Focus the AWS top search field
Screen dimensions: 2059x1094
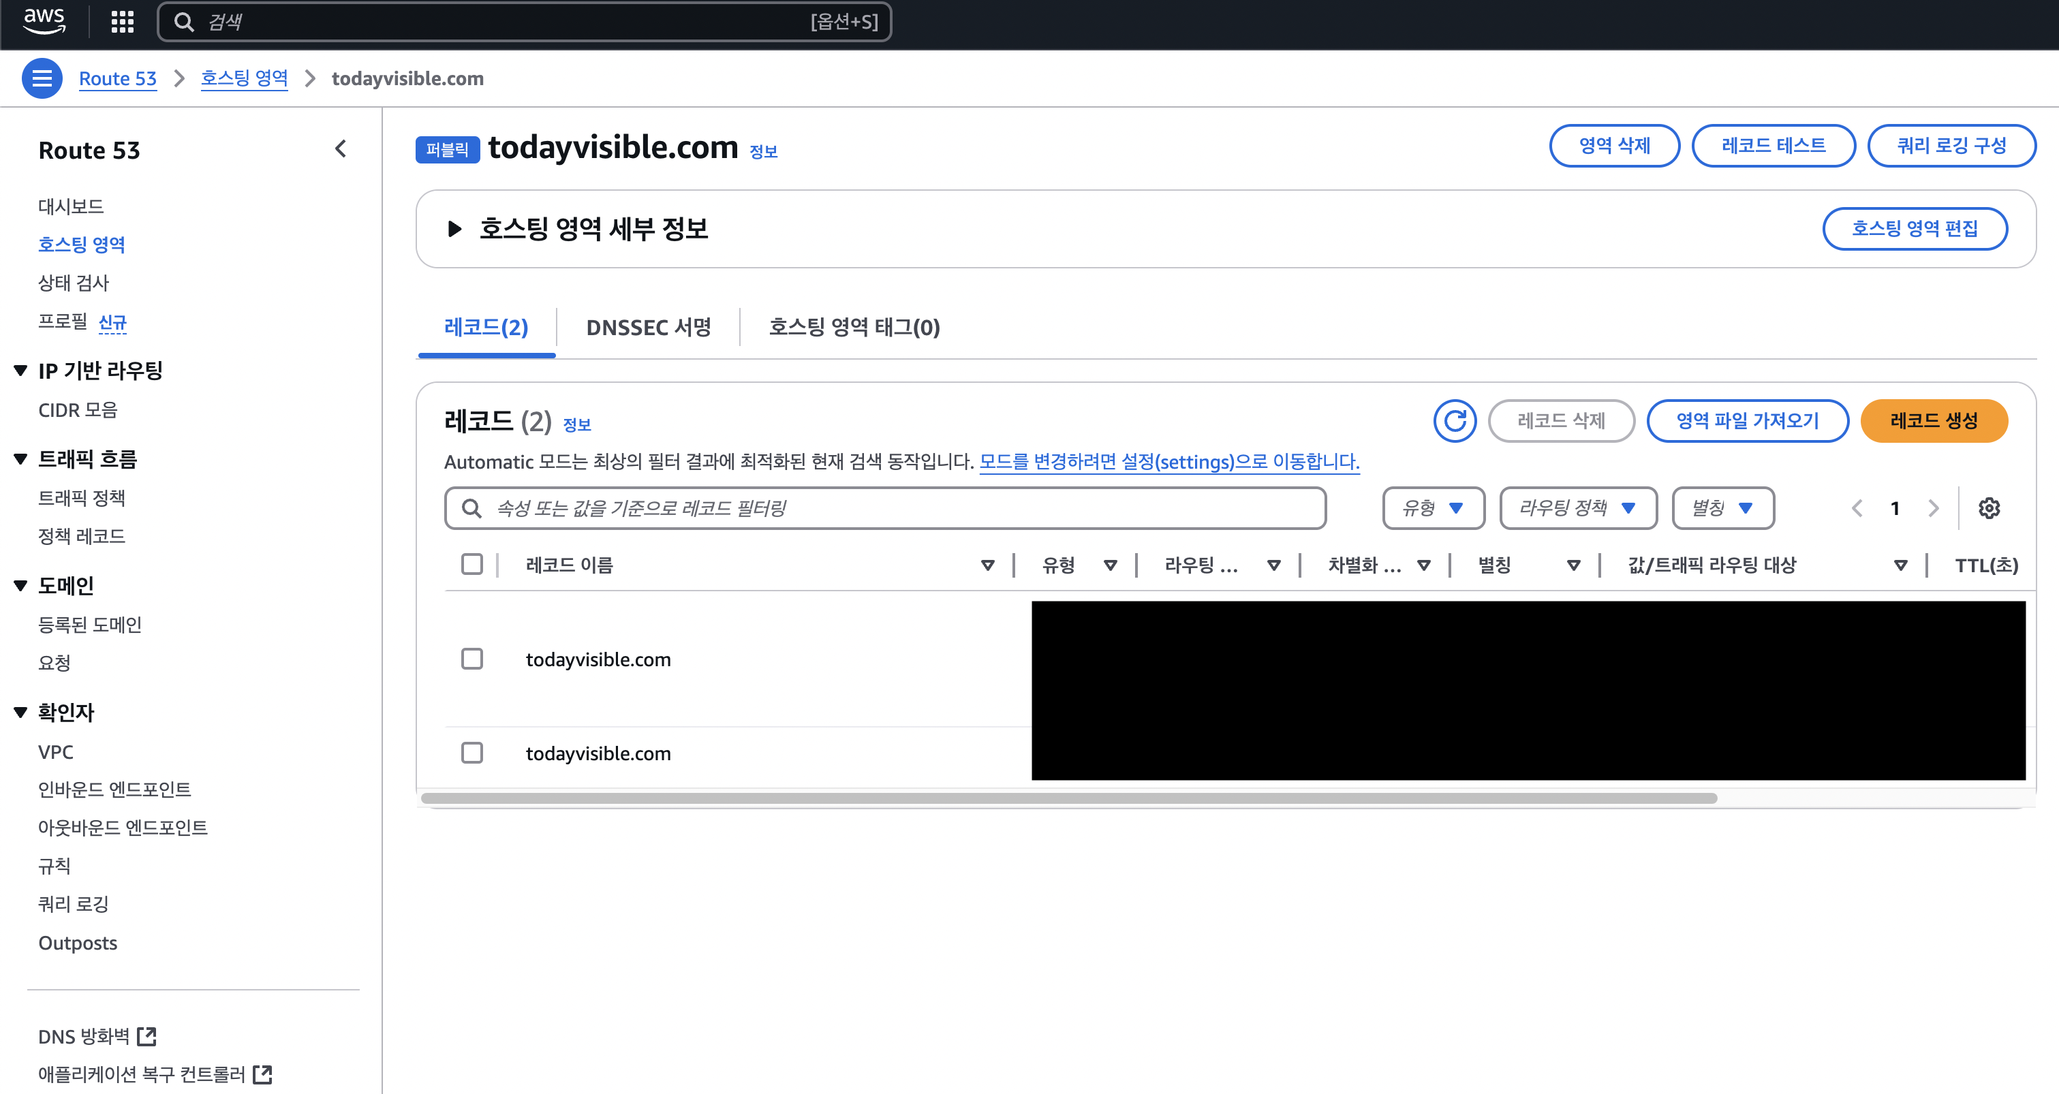tap(525, 22)
